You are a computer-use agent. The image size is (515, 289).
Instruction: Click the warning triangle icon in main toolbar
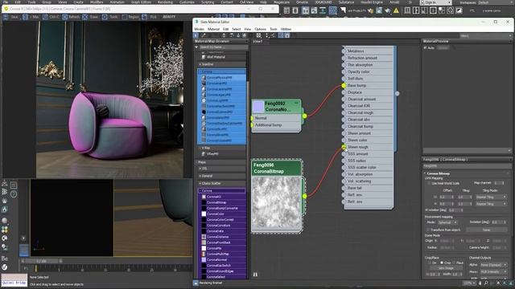(x=396, y=10)
